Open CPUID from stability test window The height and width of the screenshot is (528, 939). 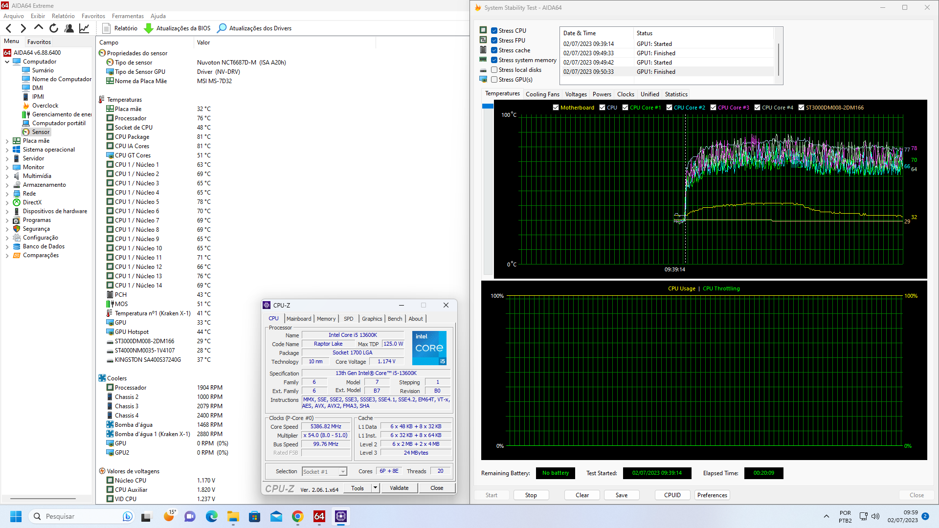(672, 495)
